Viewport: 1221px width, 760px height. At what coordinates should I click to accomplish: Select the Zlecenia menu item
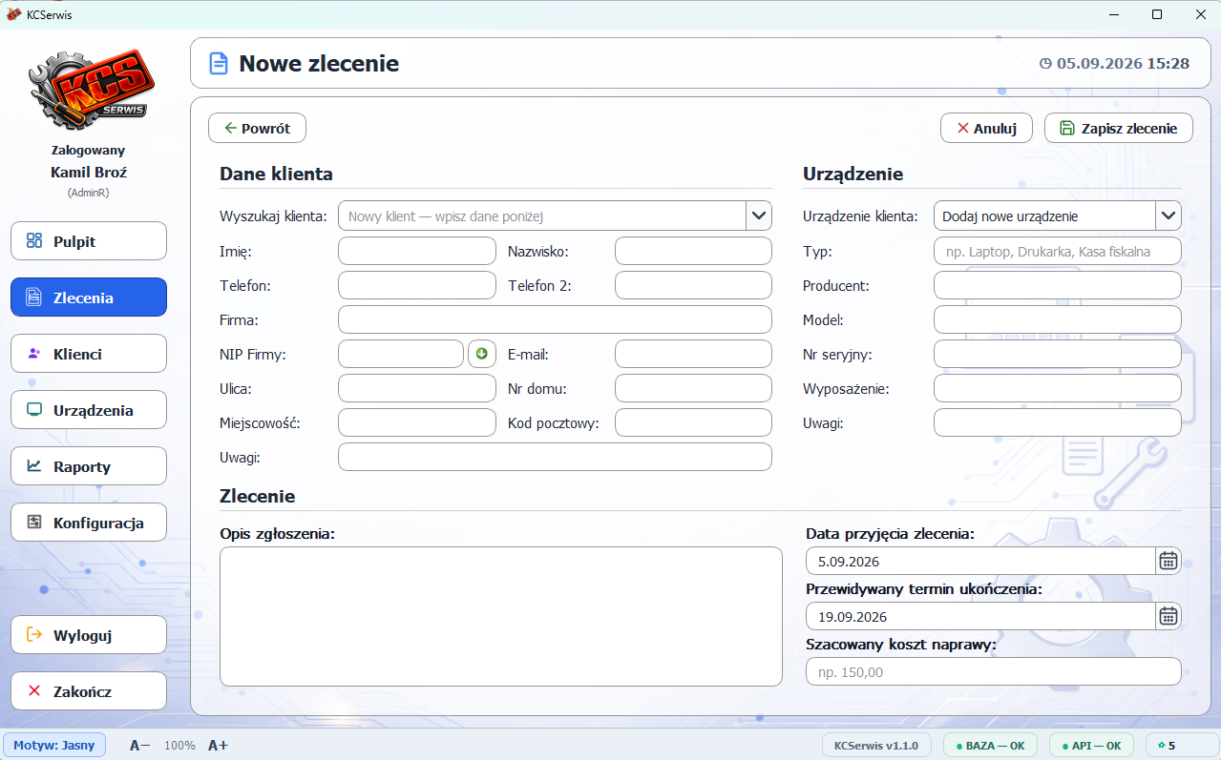tap(89, 298)
